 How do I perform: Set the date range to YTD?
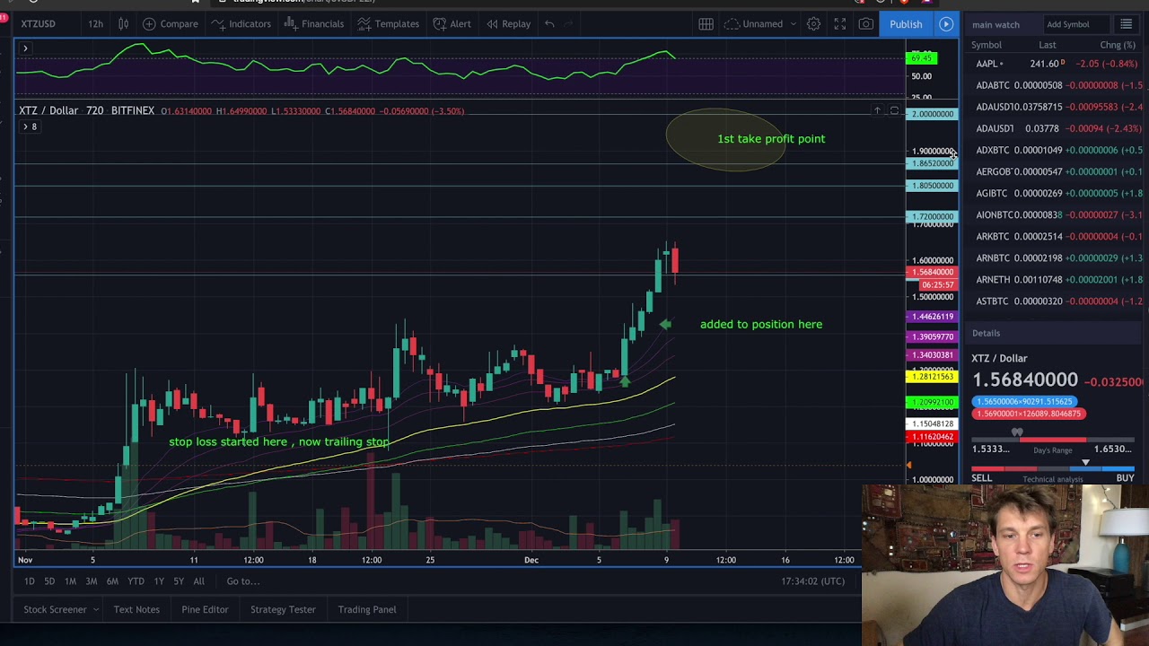point(136,581)
